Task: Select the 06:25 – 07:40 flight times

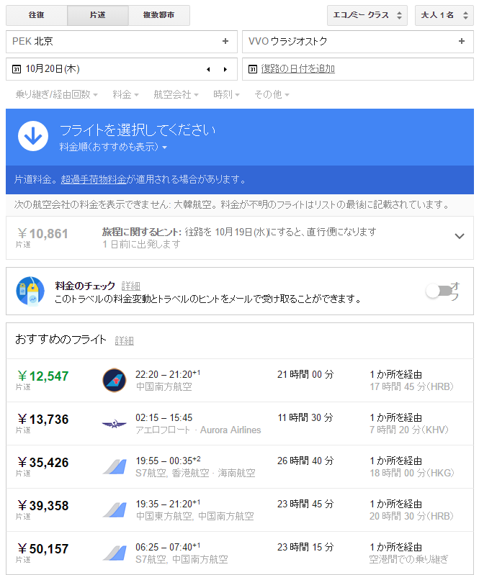Action: point(168,547)
